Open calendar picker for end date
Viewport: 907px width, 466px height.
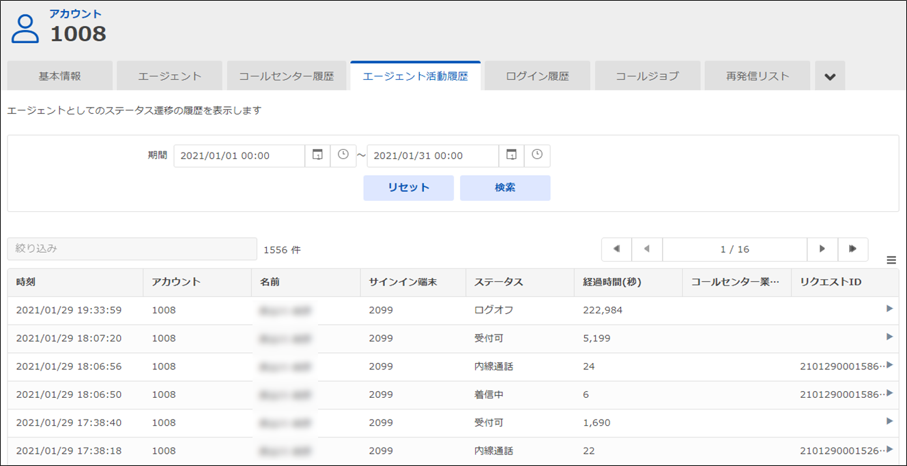511,155
